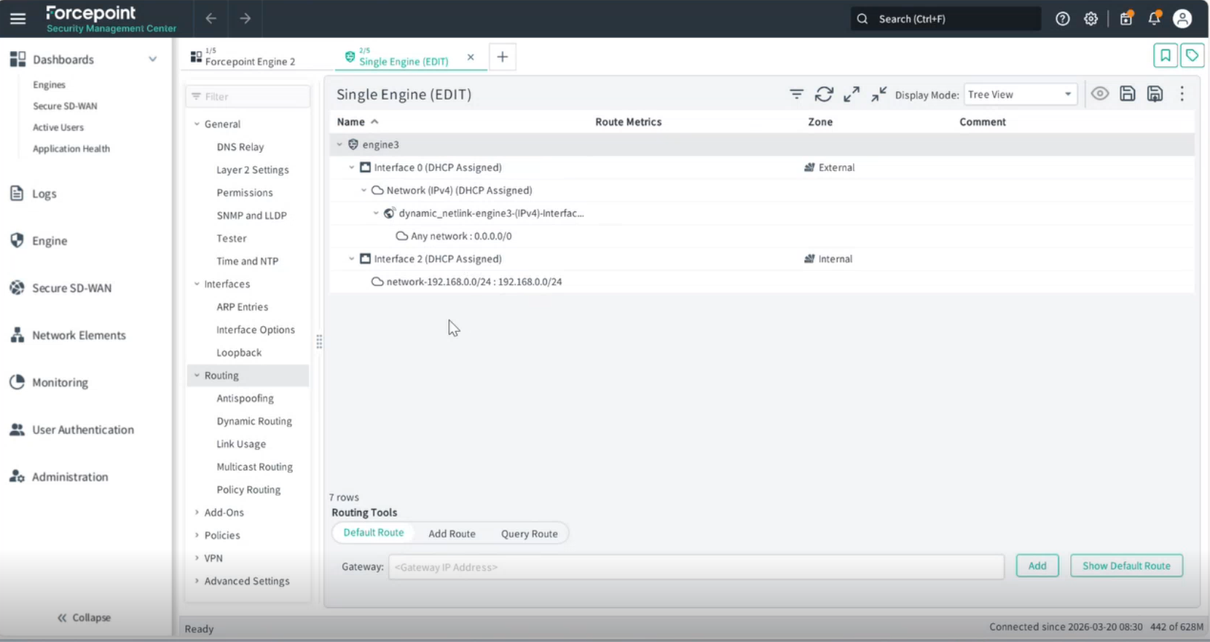Go forward with the right arrow
The image size is (1210, 642).
(245, 19)
